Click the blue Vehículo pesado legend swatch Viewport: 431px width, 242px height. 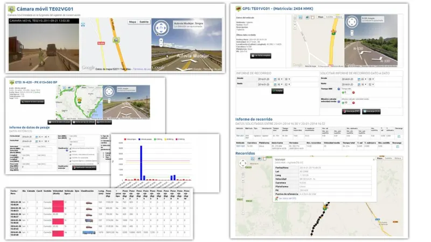pyautogui.click(x=140, y=139)
